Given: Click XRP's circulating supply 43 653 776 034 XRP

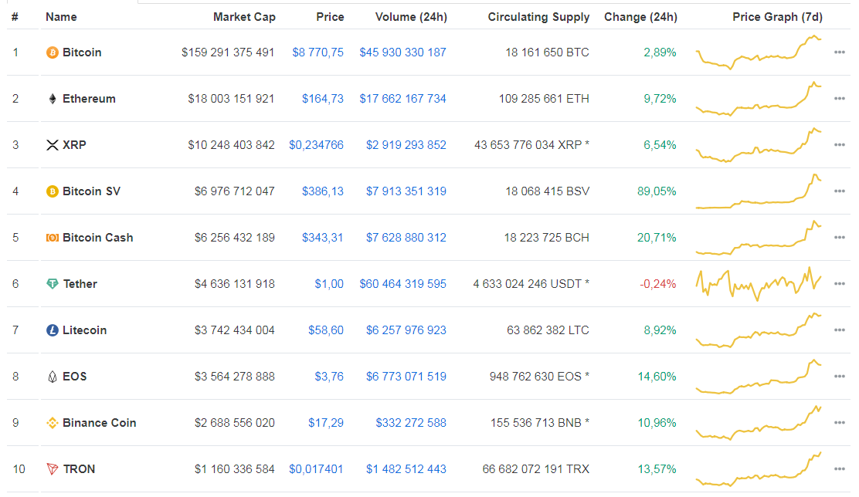Looking at the screenshot, I should point(531,145).
